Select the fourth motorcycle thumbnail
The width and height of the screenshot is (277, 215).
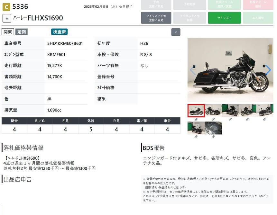(247, 111)
